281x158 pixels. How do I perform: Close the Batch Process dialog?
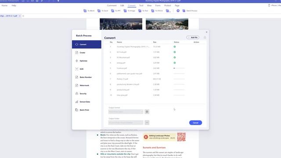tap(206, 32)
